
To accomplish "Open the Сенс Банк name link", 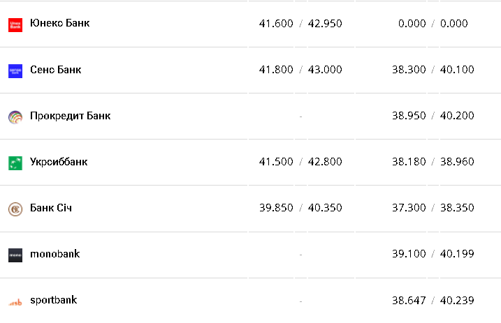I will pyautogui.click(x=55, y=70).
